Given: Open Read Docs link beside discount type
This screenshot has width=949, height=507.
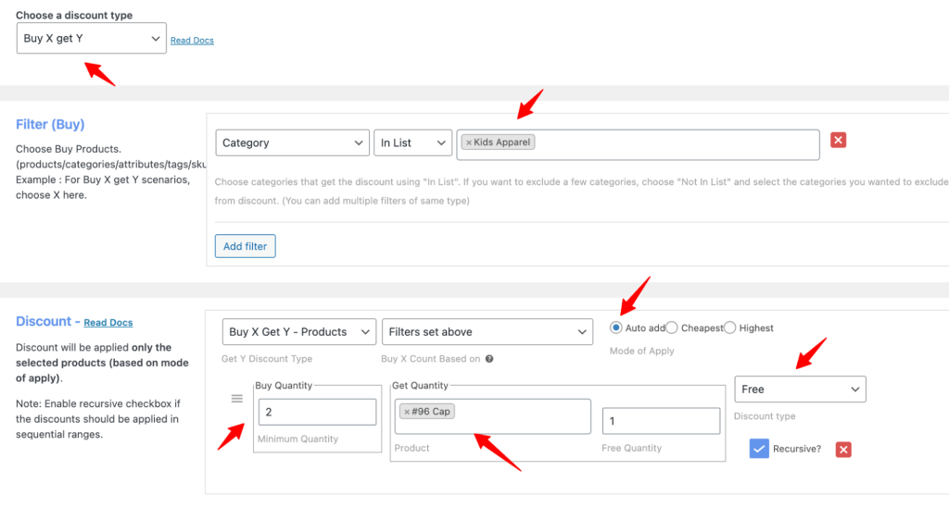Looking at the screenshot, I should [192, 41].
